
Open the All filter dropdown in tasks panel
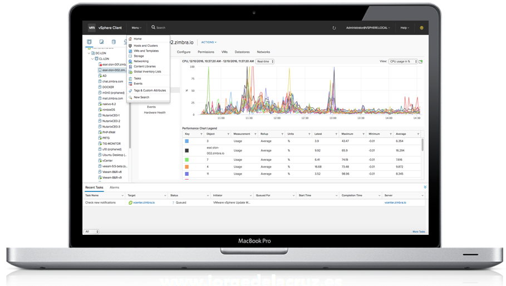(x=91, y=231)
